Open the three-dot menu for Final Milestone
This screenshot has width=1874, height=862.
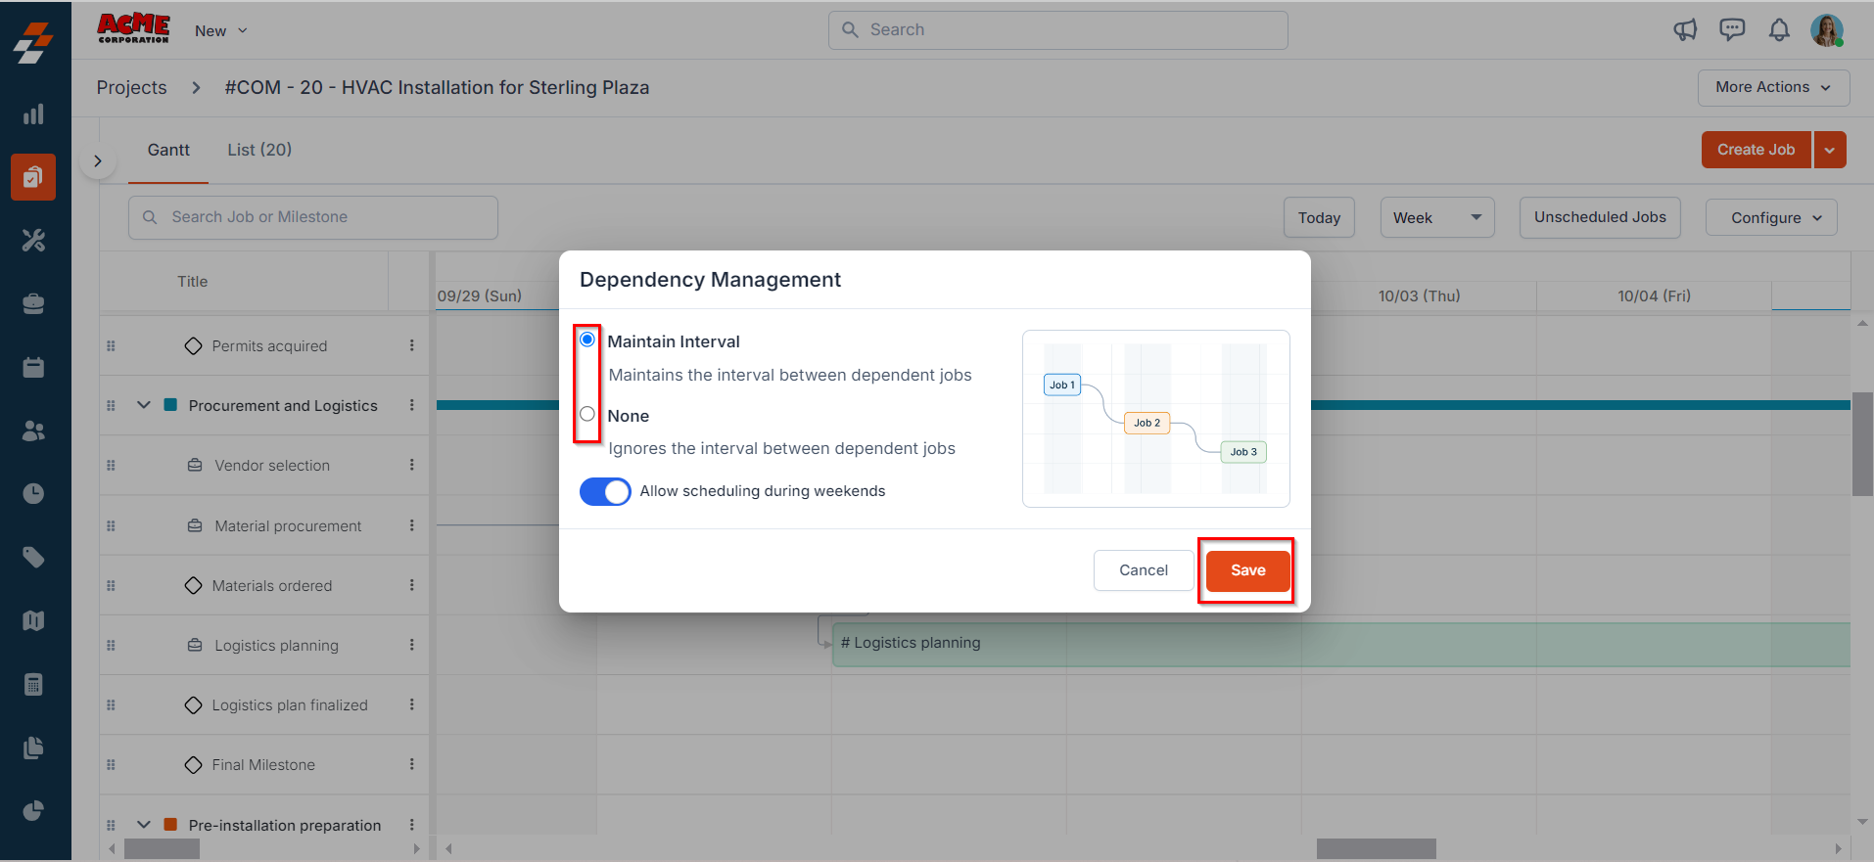coord(412,764)
